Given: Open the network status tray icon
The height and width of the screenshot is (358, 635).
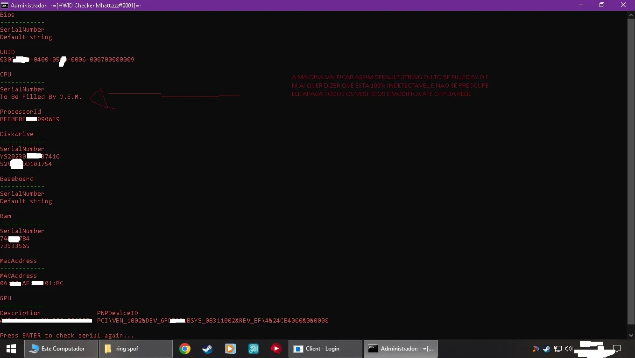Looking at the screenshot, I should point(557,349).
